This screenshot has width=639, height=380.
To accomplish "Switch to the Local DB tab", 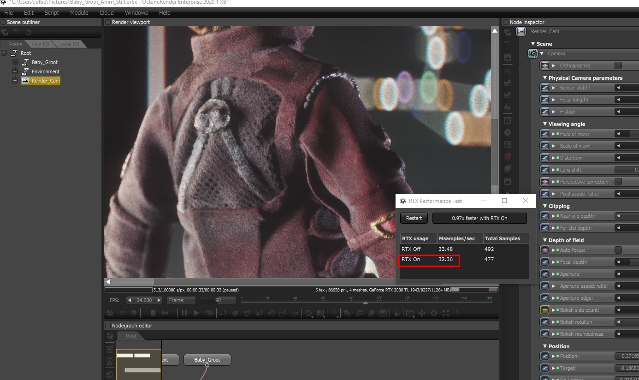I will coord(69,44).
